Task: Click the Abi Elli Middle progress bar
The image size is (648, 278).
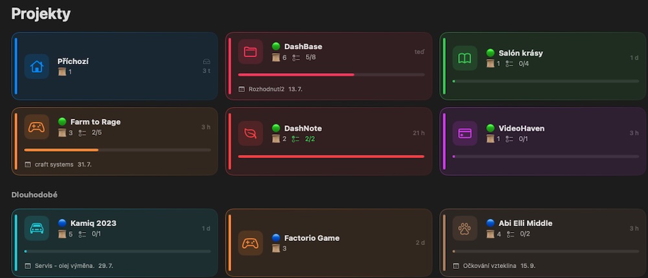Action: tap(546, 251)
